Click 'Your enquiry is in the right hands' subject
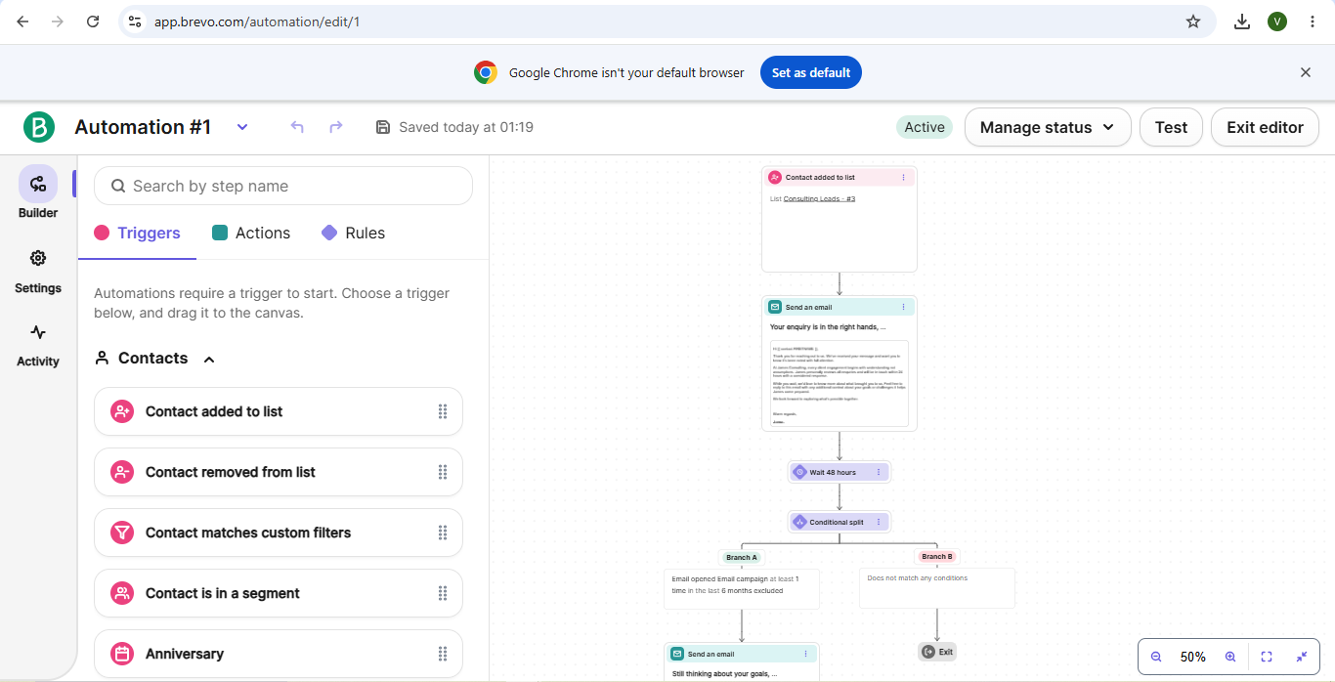The image size is (1335, 682). 828,327
